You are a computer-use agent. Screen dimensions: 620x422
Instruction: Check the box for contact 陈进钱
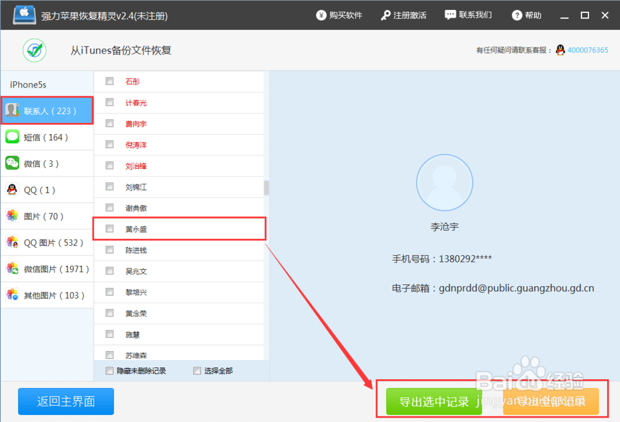110,249
